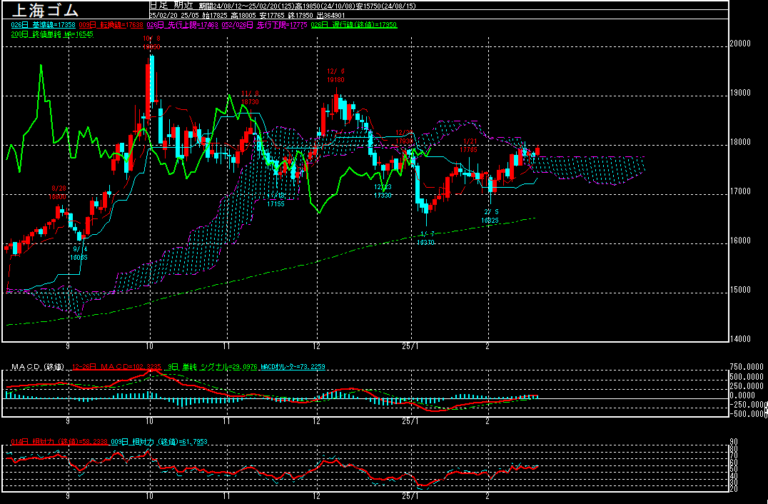Click the legend 200日 終値単純 MA=16545
Viewport: 768px width, 504px height.
52,35
